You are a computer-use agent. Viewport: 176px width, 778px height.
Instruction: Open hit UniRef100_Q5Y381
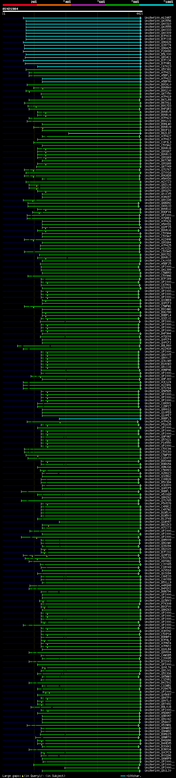click(x=158, y=70)
